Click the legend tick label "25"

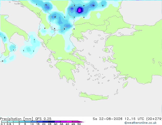[x=50, y=124]
